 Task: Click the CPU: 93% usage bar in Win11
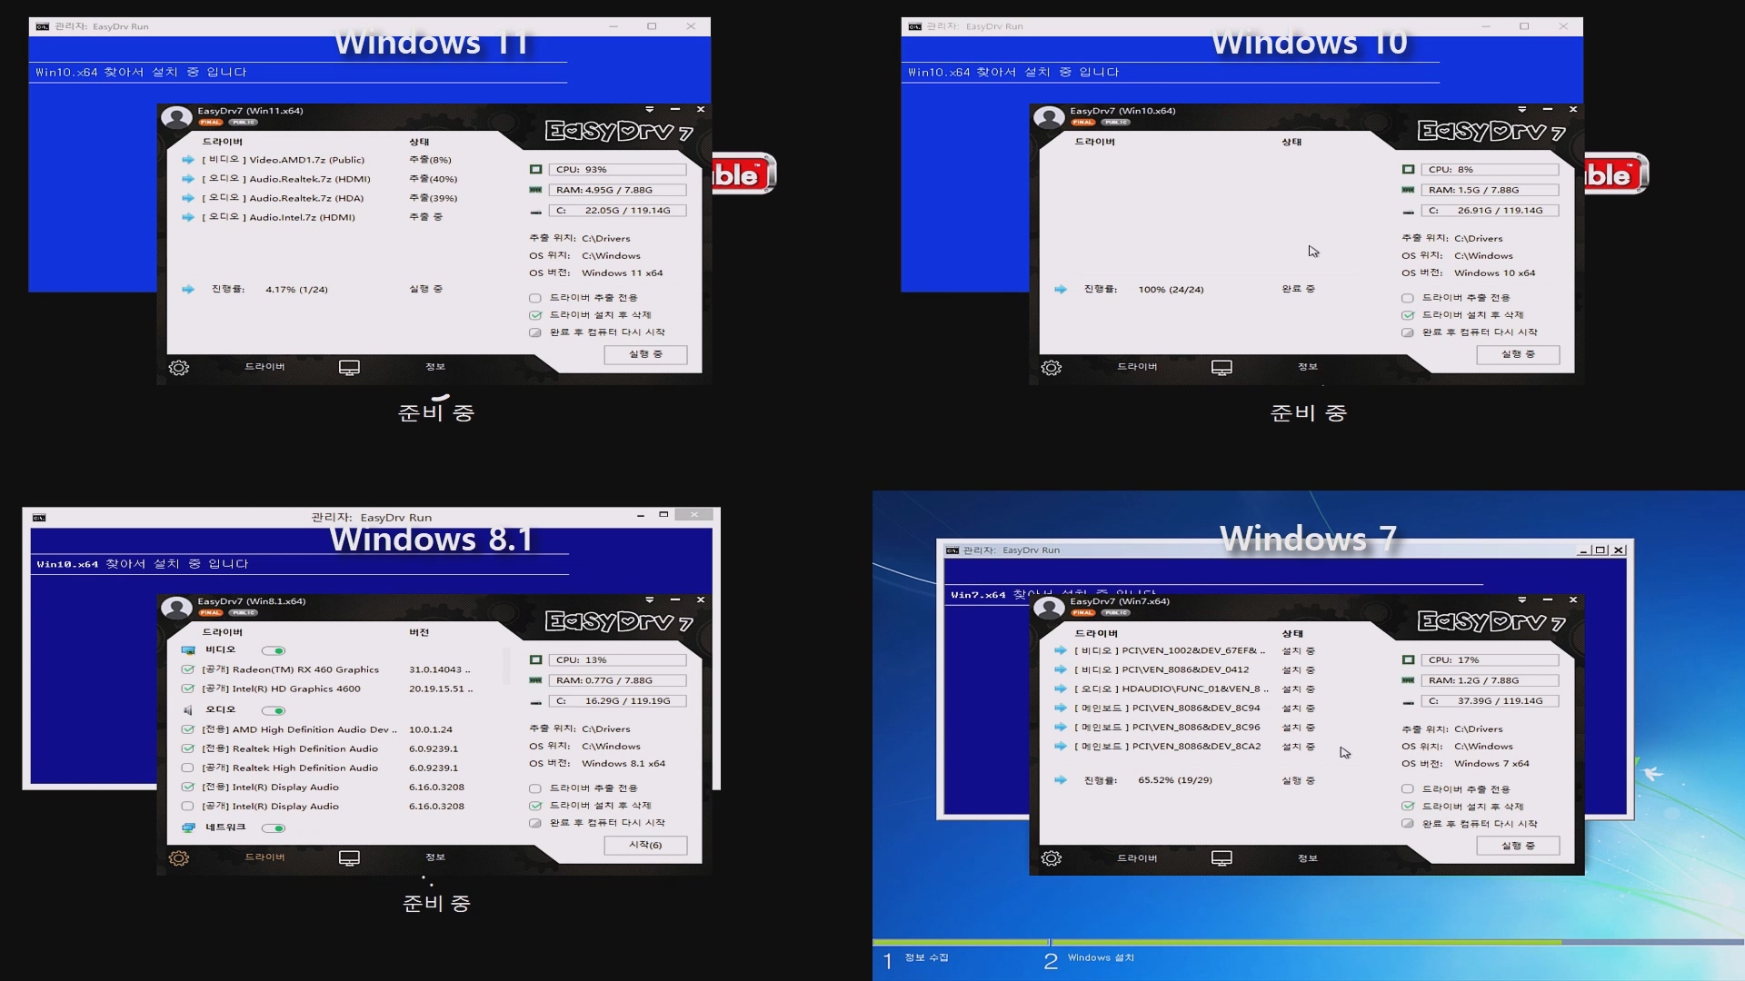618,170
